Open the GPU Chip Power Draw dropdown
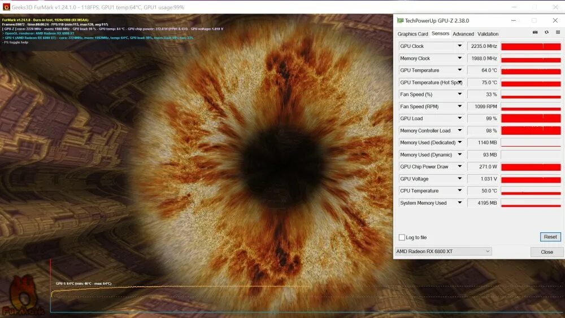 click(x=460, y=166)
